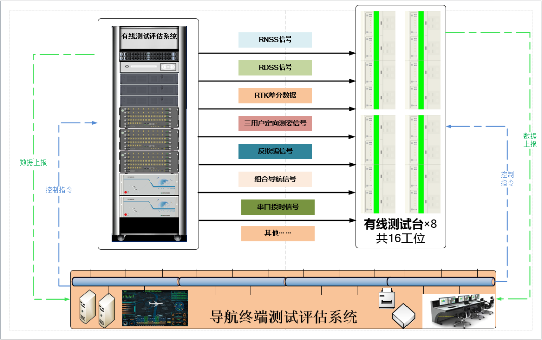Select the 其他 label box
The height and width of the screenshot is (340, 542).
click(278, 233)
